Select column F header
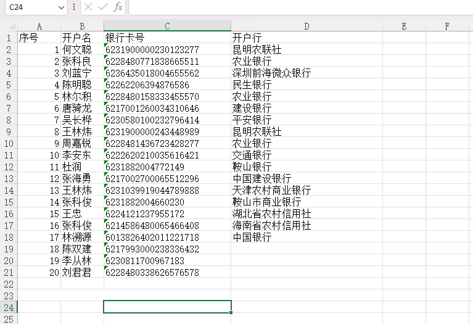The width and height of the screenshot is (473, 324). pyautogui.click(x=447, y=27)
